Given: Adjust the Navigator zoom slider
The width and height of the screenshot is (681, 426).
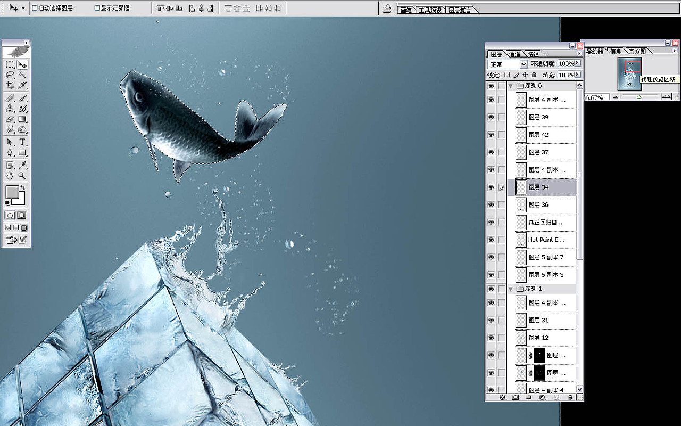Looking at the screenshot, I should pos(639,97).
